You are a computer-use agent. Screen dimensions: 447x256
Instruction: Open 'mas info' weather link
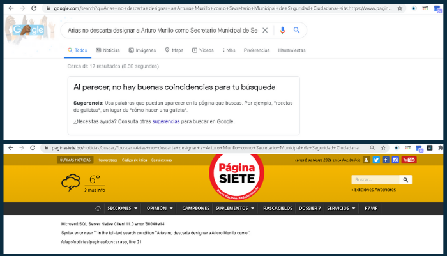[x=95, y=190]
